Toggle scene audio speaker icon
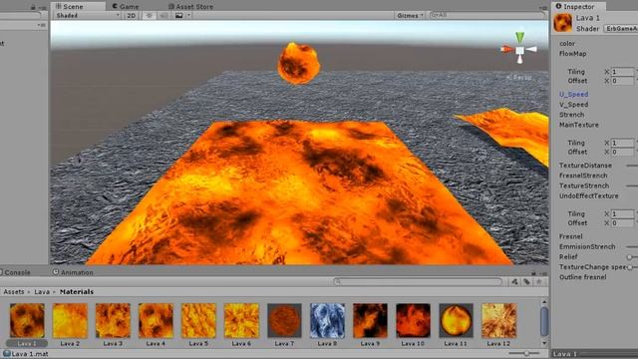638x359 pixels. pyautogui.click(x=163, y=16)
